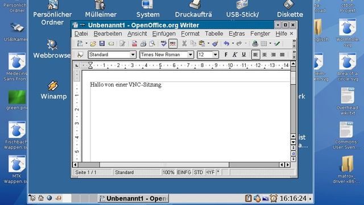364x205 pixels.
Task: Align paragraph right
Action: click(273, 55)
